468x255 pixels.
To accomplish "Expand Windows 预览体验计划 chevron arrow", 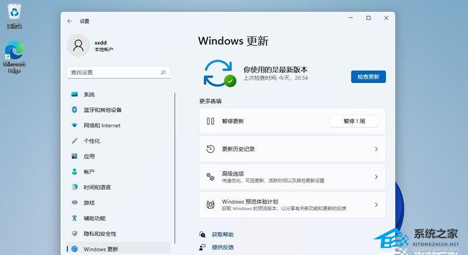I will pyautogui.click(x=376, y=205).
